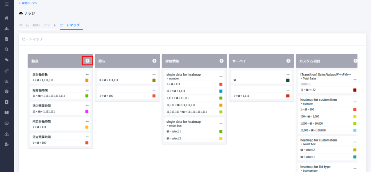Open the 実労働日数 card options menu

pyautogui.click(x=87, y=74)
